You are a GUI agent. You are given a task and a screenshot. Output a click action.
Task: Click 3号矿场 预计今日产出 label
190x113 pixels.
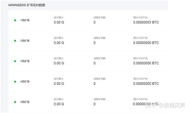click(x=140, y=58)
